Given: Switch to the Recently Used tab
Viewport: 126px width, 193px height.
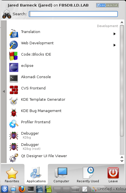Looking at the screenshot, I should (x=88, y=175).
